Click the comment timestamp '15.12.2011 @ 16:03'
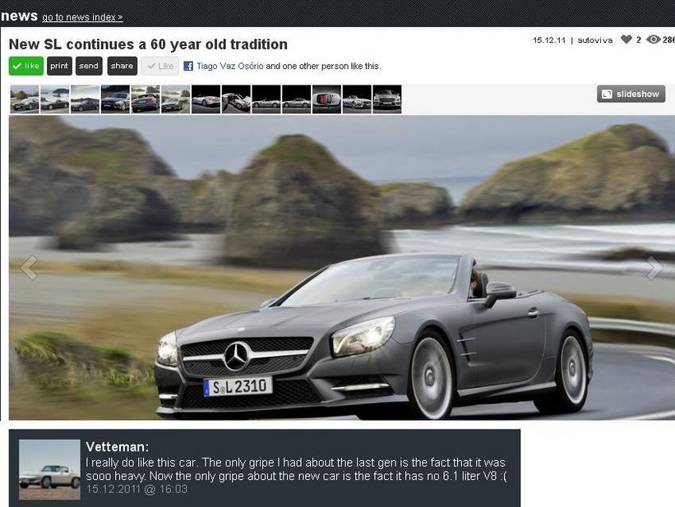Screen dimensions: 675x507 point(137,490)
